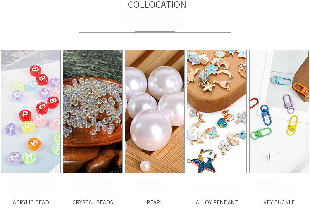Click the KEY BUCKLE caption
Viewport: 310px width, 218px height.
[279, 202]
